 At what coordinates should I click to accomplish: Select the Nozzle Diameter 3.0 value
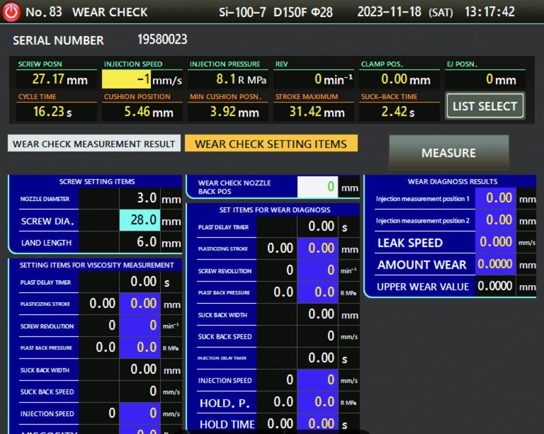coord(140,198)
